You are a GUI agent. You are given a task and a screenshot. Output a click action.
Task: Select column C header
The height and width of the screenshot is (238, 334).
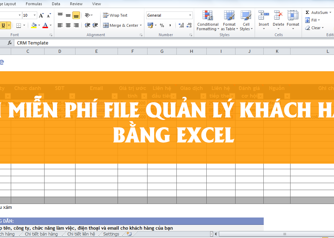(x=28, y=51)
